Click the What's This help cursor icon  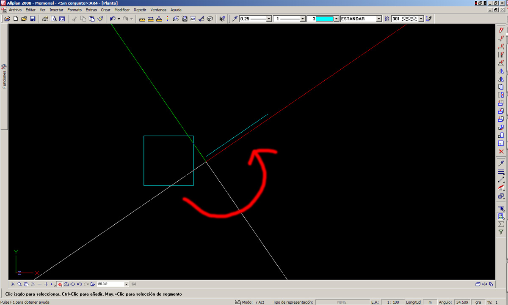coord(222,19)
